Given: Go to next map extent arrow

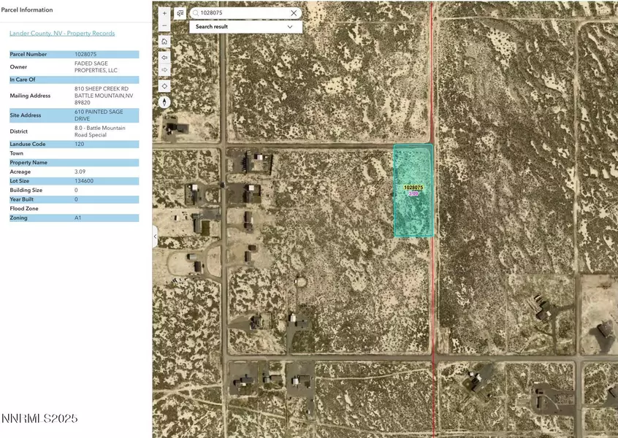Looking at the screenshot, I should [x=164, y=71].
